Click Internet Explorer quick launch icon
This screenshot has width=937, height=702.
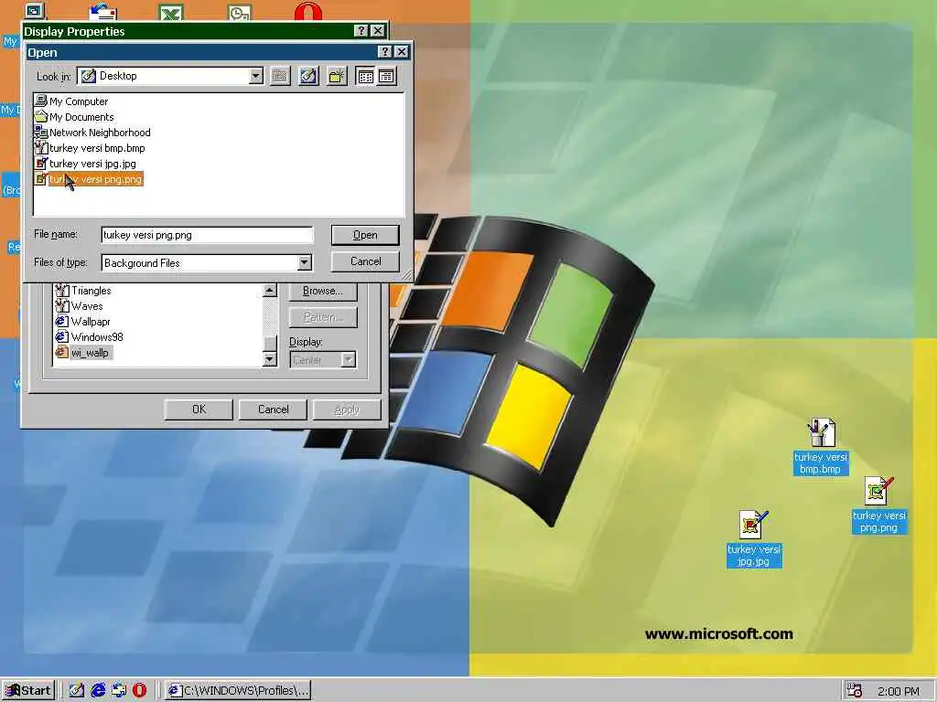point(98,691)
